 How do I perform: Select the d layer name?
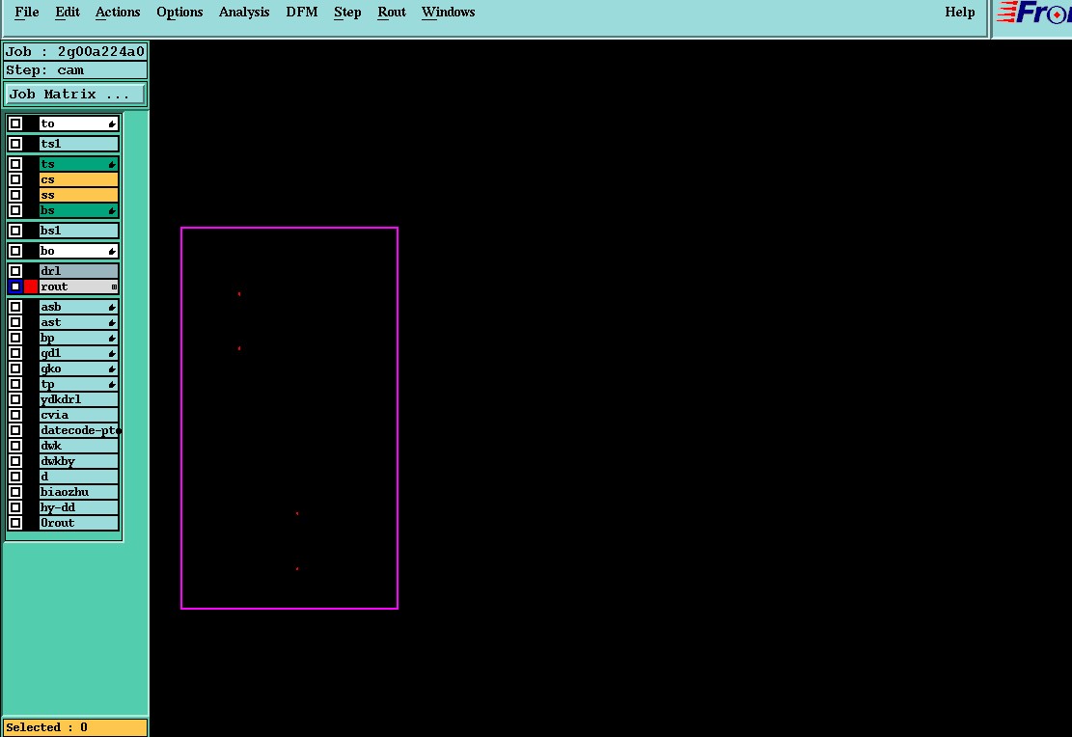click(78, 477)
